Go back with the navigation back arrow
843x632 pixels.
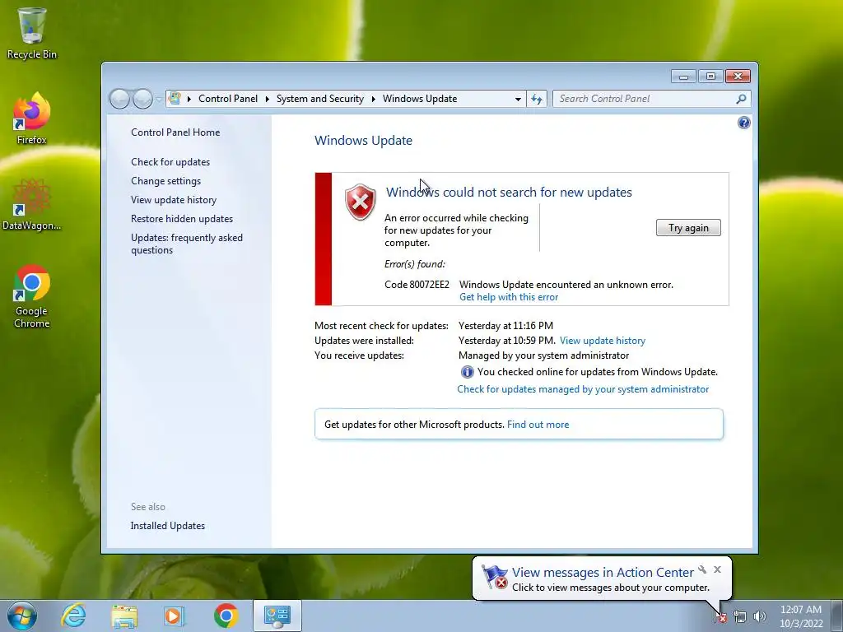pos(119,99)
